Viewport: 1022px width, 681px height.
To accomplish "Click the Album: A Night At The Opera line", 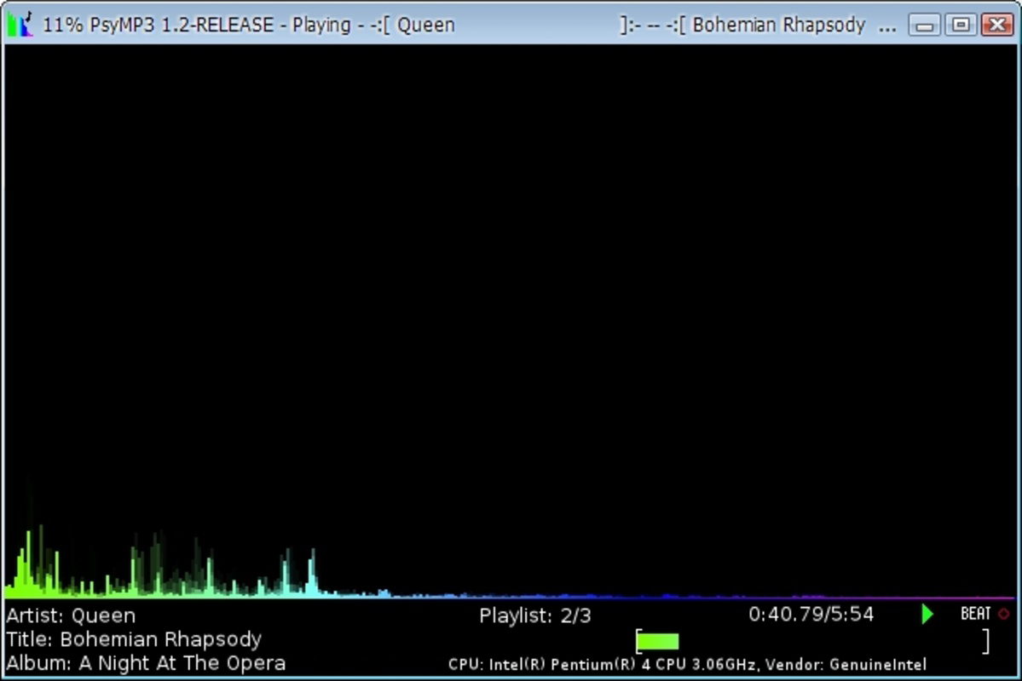I will [x=146, y=663].
